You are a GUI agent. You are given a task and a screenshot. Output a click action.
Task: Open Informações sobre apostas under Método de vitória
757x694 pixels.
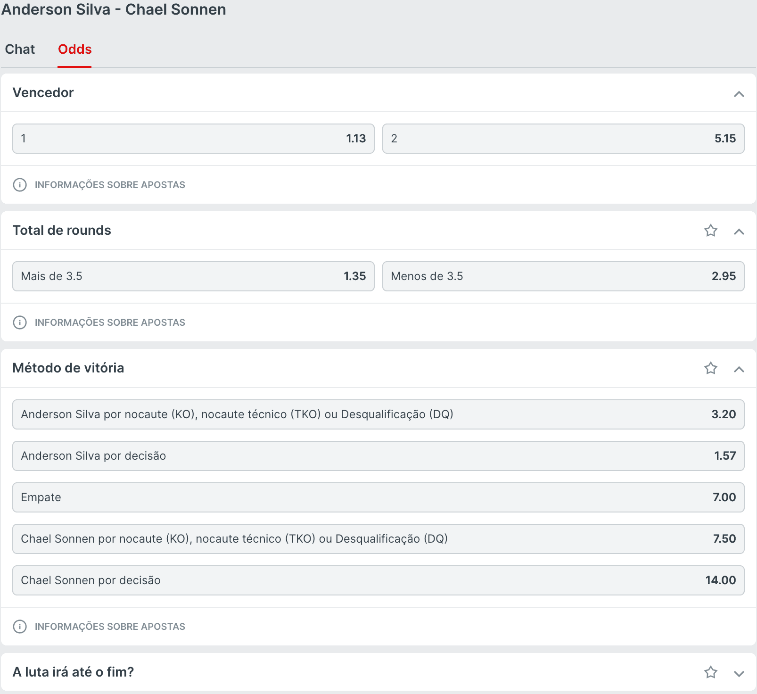pos(110,627)
